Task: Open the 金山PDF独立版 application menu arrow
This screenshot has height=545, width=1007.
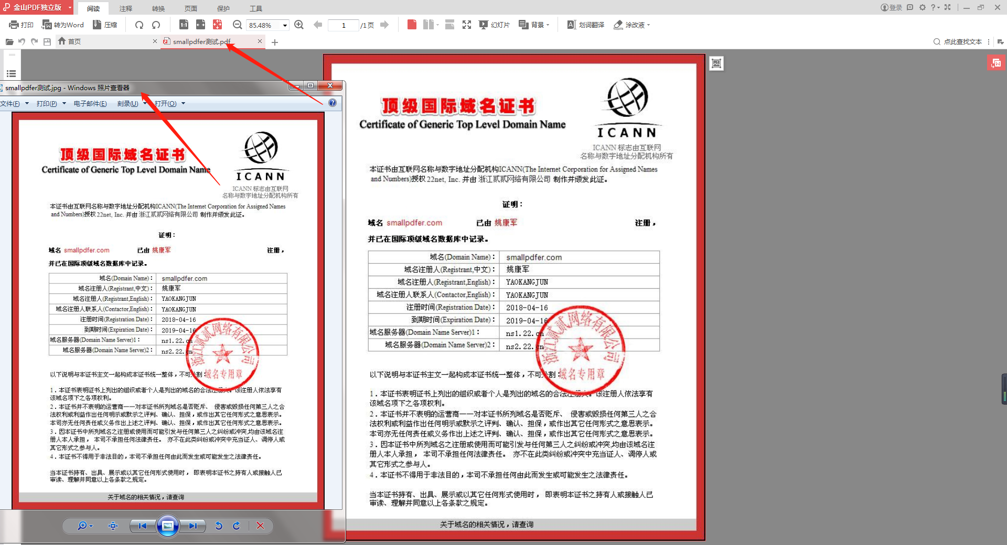Action: click(x=70, y=7)
